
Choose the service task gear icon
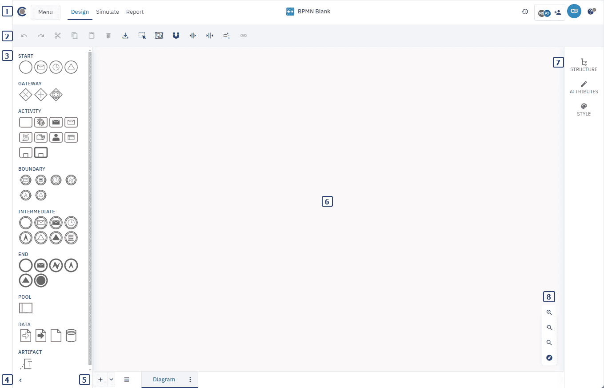click(x=41, y=122)
